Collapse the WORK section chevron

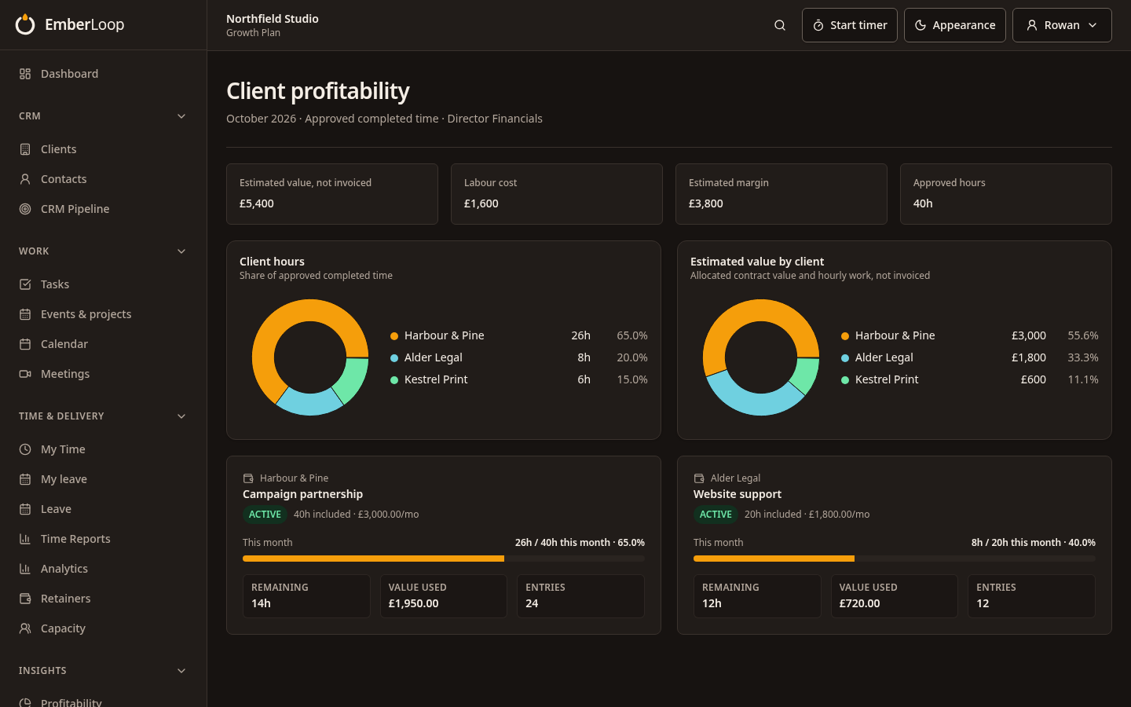coord(181,251)
